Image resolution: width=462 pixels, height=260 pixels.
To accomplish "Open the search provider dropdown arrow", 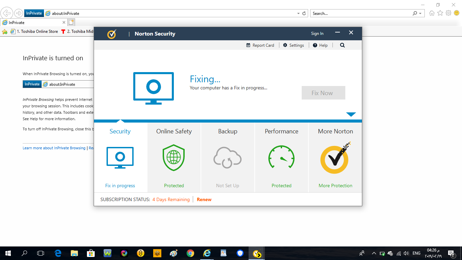I will [420, 14].
